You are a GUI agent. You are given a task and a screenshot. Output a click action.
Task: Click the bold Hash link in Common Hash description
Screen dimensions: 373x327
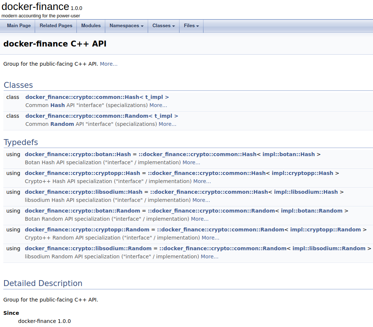[58, 105]
